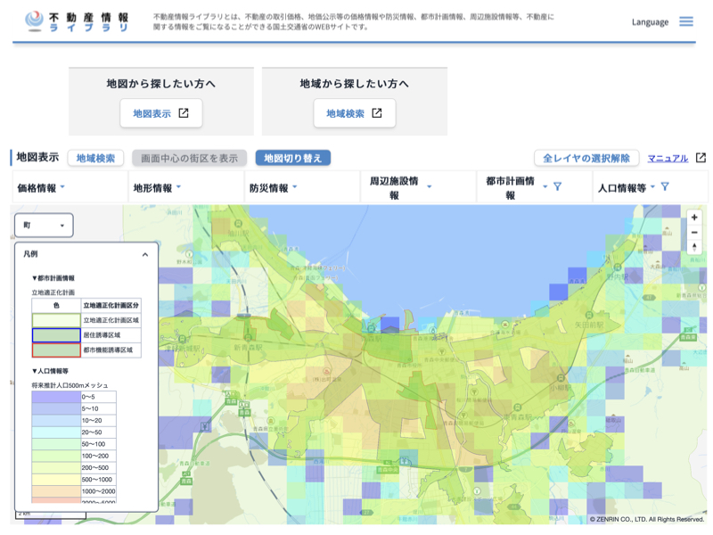Open the マニュアル link
This screenshot has height=535, width=713.
coord(668,158)
